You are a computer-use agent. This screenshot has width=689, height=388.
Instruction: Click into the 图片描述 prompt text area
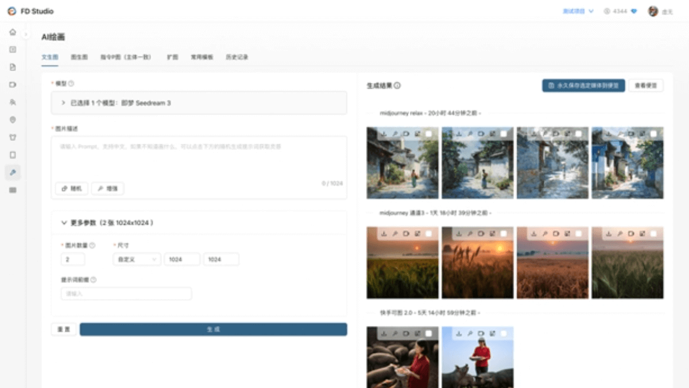click(x=199, y=158)
